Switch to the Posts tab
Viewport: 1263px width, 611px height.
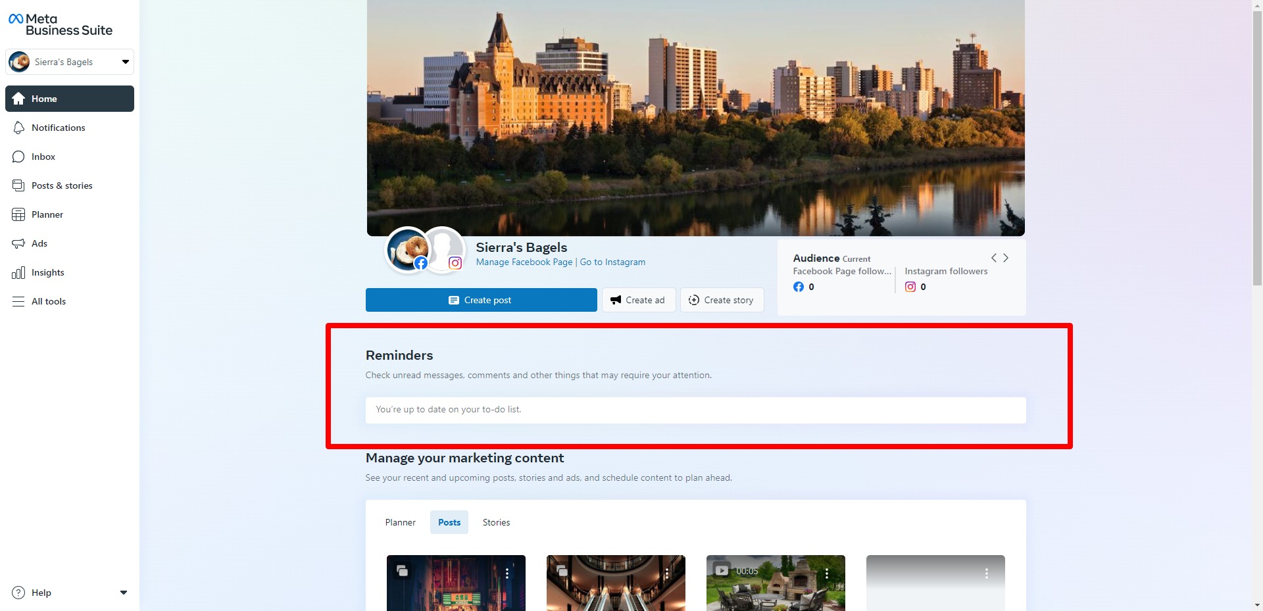449,522
